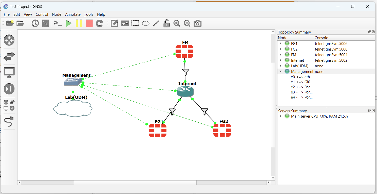
Task: Select the Draw ellipse tool
Action: [145, 24]
